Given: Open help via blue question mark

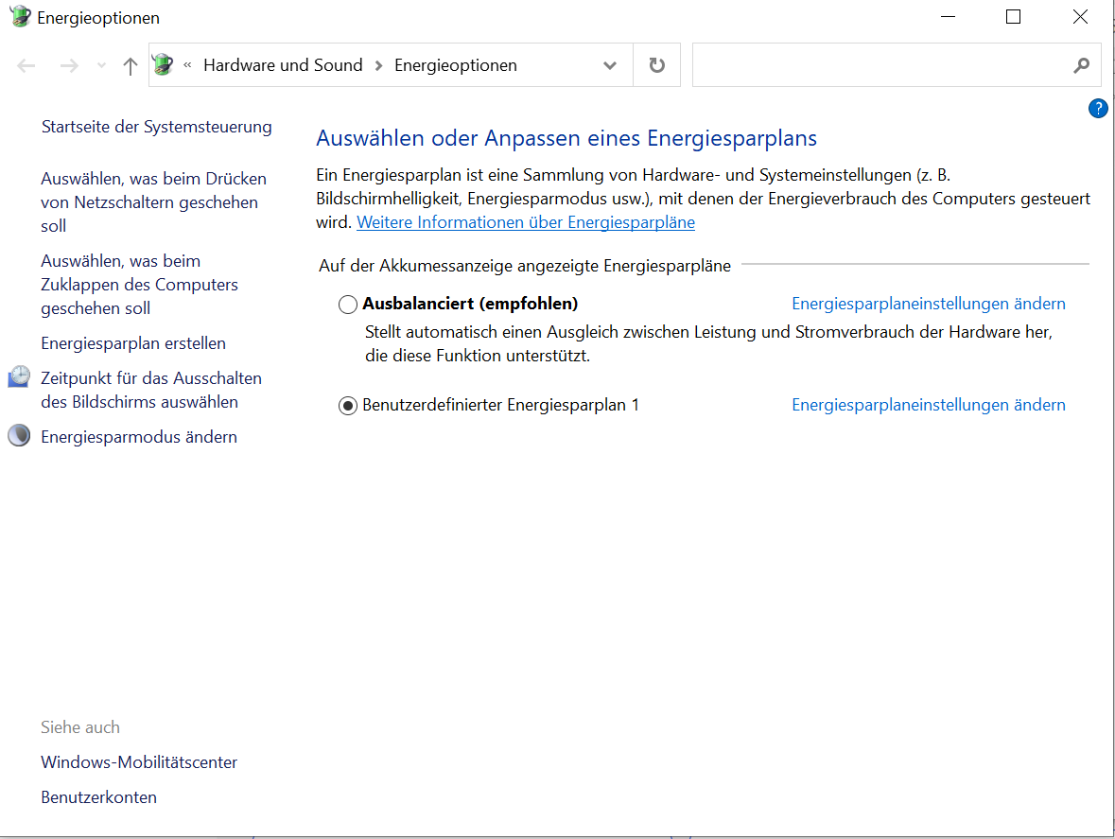Looking at the screenshot, I should click(x=1098, y=109).
